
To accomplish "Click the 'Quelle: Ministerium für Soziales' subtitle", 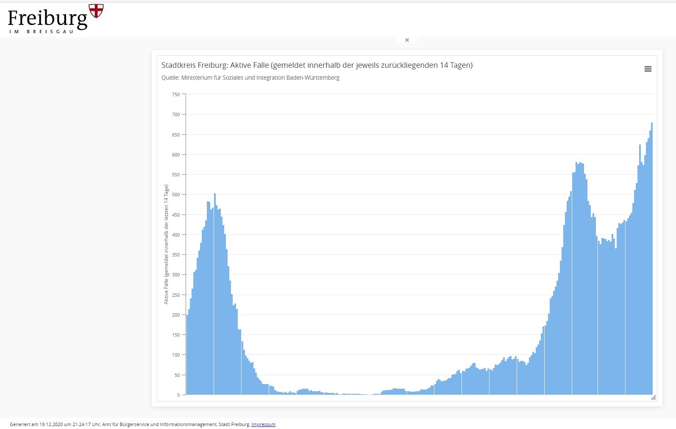I will [x=250, y=78].
